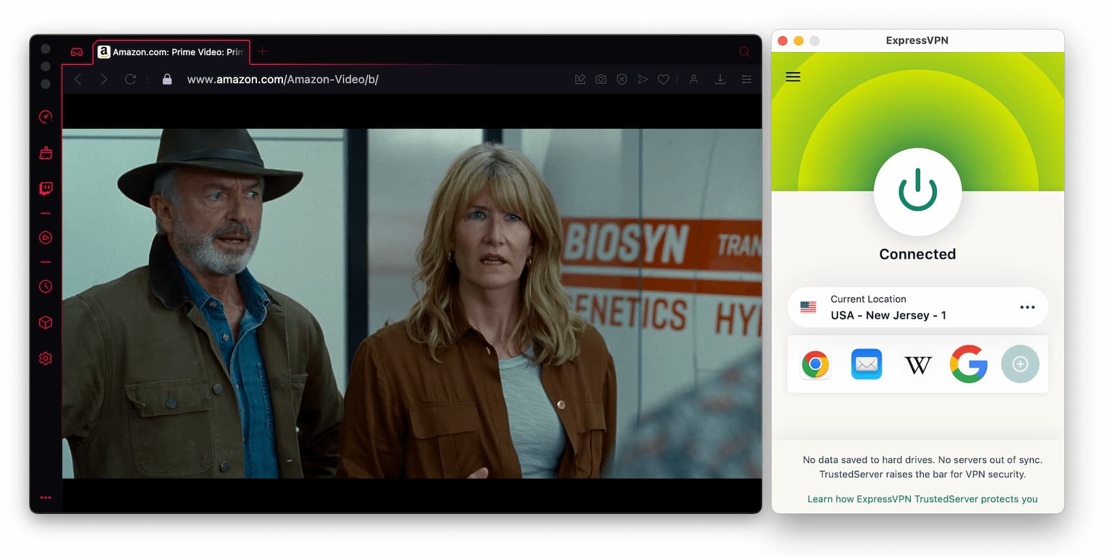Screen dimensions: 1106x556
Task: Open GX Cleaner icon in sidebar
Action: (46, 153)
